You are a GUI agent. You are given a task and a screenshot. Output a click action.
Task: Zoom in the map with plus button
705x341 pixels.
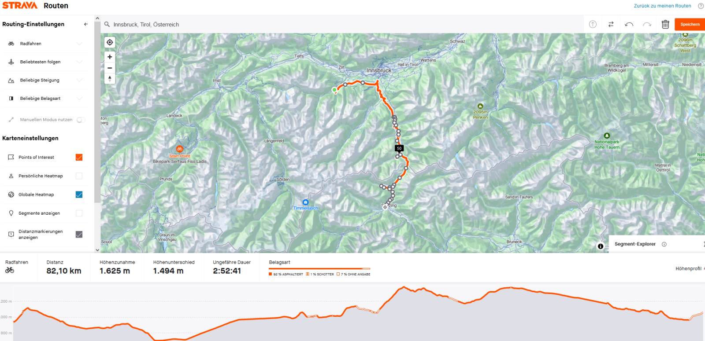[x=110, y=57]
